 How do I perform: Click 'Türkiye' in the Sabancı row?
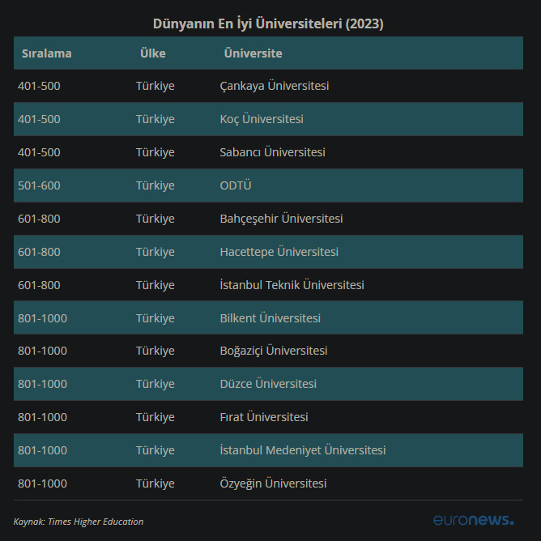pos(155,152)
